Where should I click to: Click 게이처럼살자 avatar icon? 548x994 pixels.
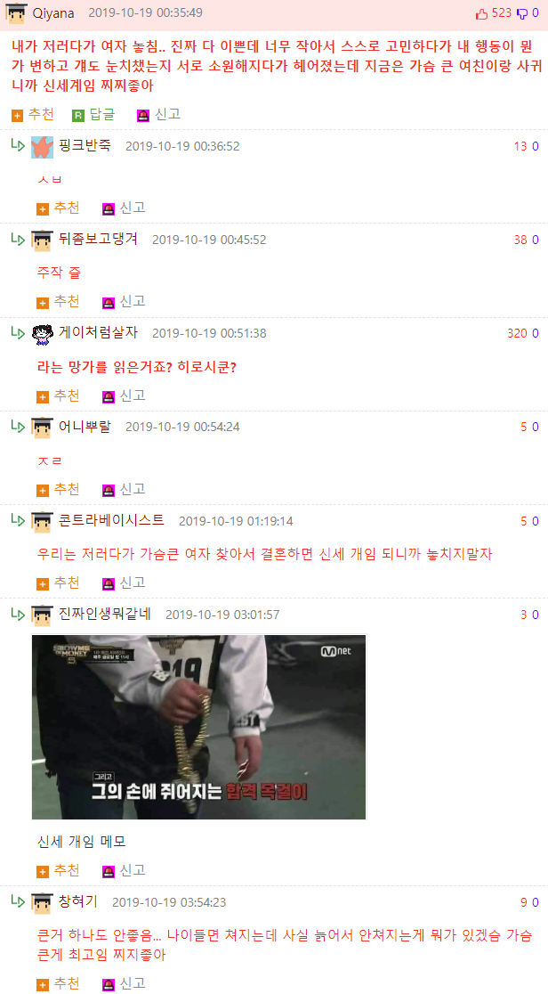click(x=42, y=333)
